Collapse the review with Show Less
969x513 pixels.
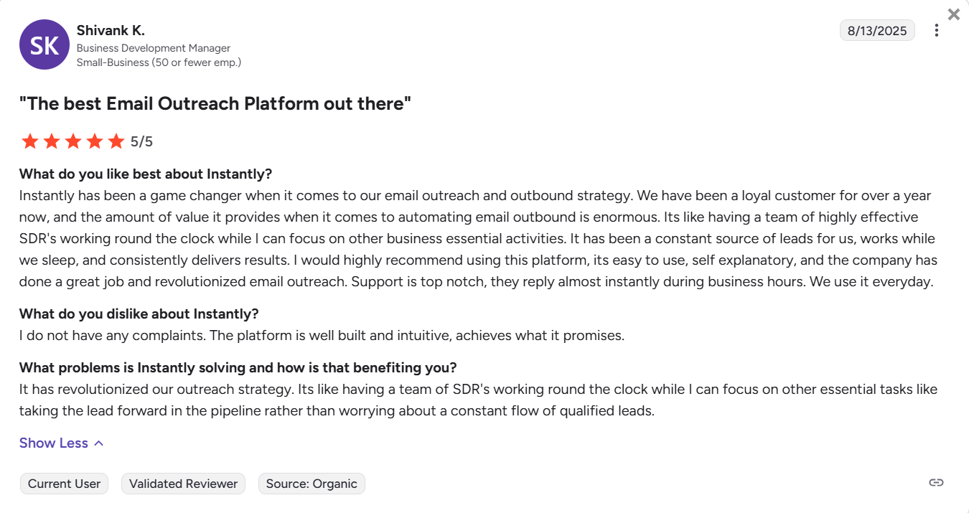pos(53,443)
